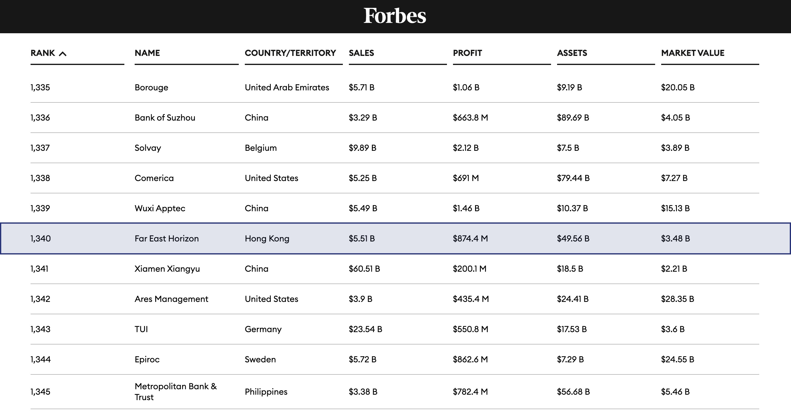Screen dimensions: 791x411
Task: Click the Forbes logo in header
Action: 395,16
